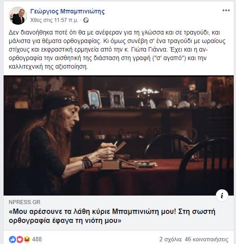The height and width of the screenshot is (244, 236).
Task: Open the article headline «Μου αρέσουνε τα λάθη»
Action: [x=112, y=216]
